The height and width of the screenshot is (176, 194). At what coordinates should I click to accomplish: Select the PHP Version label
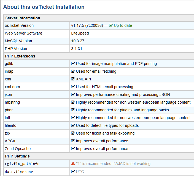click(16, 49)
